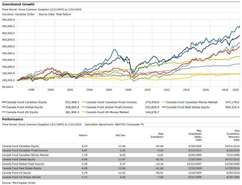Click the Investment Growth section title
The image size is (242, 185).
[18, 4]
